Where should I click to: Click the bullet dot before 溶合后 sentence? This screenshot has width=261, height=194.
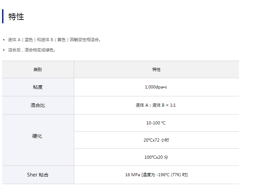(x=4, y=50)
